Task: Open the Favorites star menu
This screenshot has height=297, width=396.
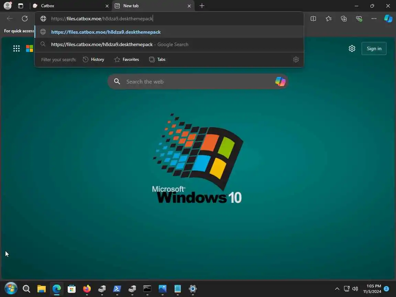Action: pos(329,19)
